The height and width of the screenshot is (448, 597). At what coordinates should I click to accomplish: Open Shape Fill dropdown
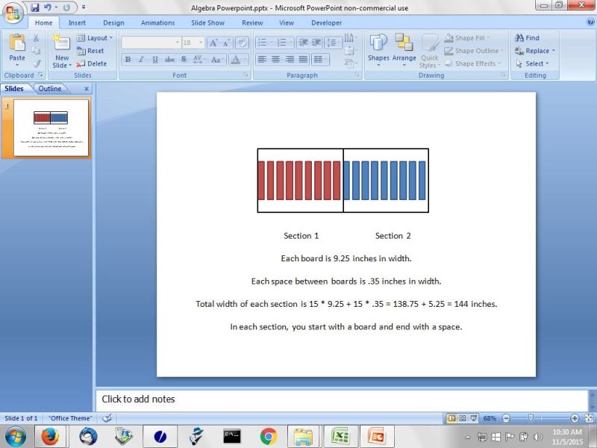[x=467, y=38]
